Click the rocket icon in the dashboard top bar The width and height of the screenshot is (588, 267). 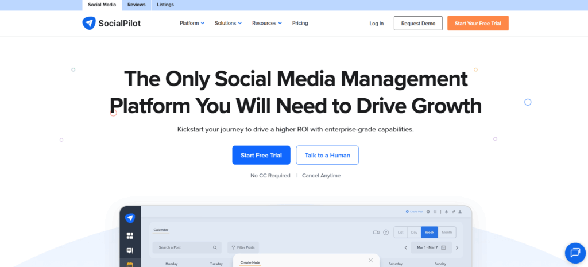coord(454,211)
